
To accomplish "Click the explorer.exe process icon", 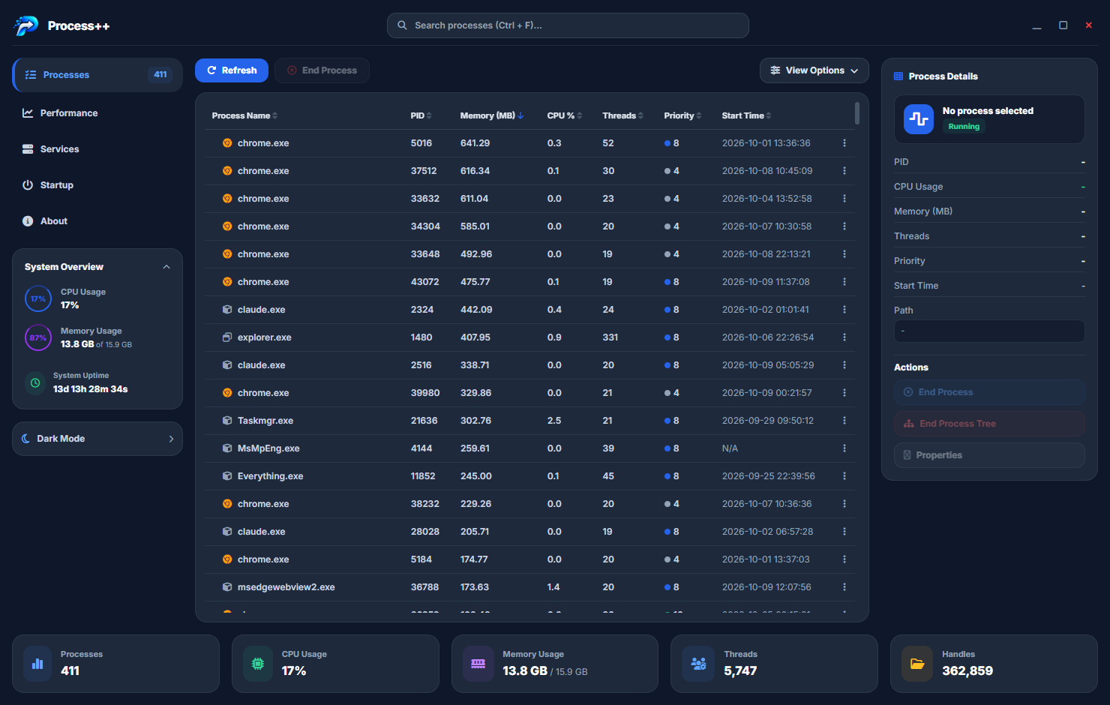I will pyautogui.click(x=227, y=337).
